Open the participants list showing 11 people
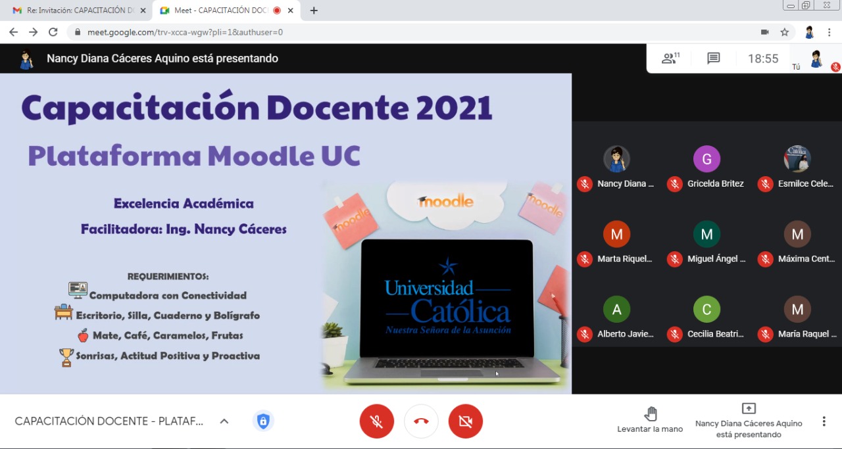 tap(670, 59)
